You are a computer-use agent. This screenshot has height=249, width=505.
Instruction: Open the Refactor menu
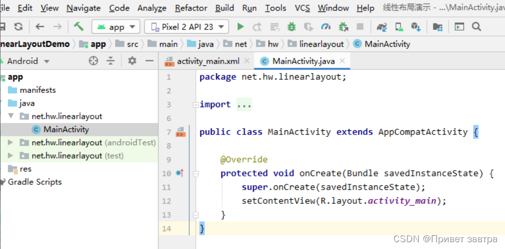tap(191, 8)
